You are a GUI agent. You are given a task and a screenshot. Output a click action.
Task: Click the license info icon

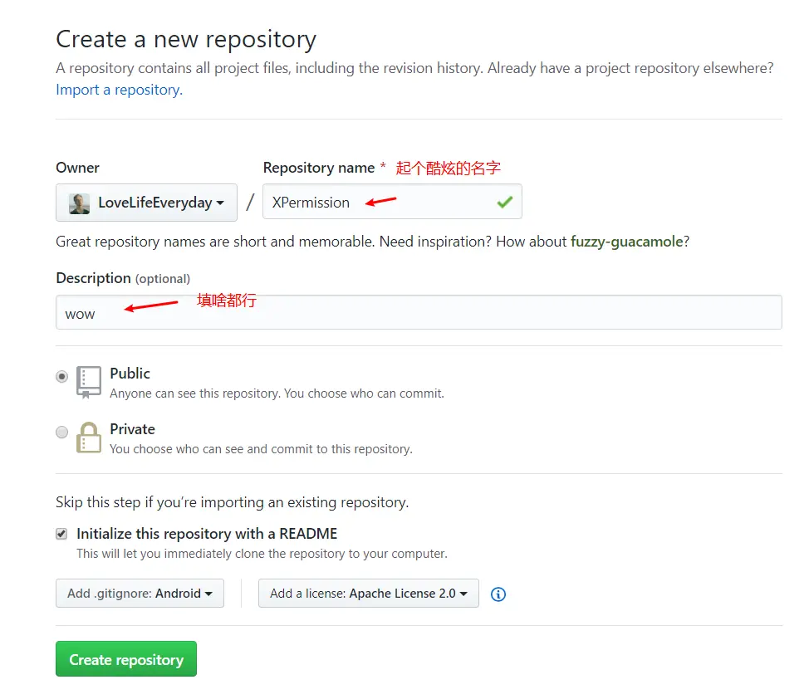click(498, 594)
